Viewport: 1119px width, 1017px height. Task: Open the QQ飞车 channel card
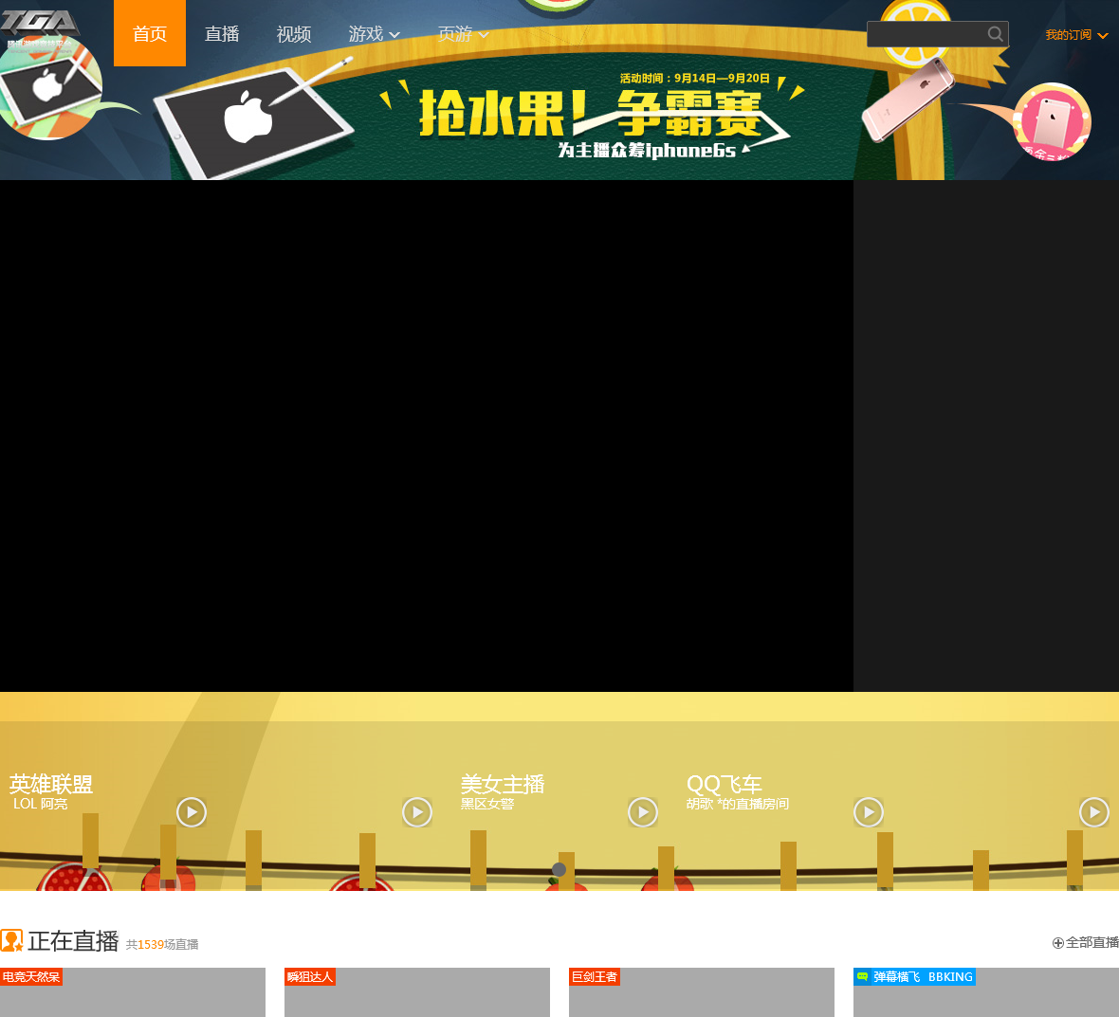point(725,784)
